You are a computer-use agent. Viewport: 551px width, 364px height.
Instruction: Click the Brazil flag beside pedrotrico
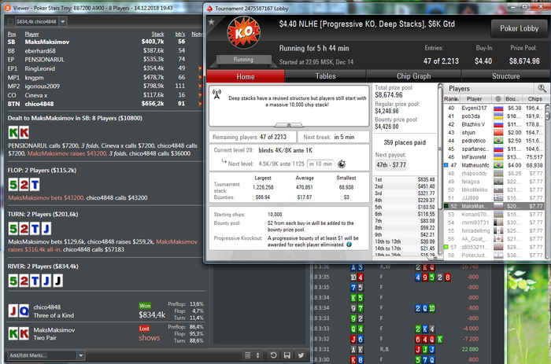[498, 141]
